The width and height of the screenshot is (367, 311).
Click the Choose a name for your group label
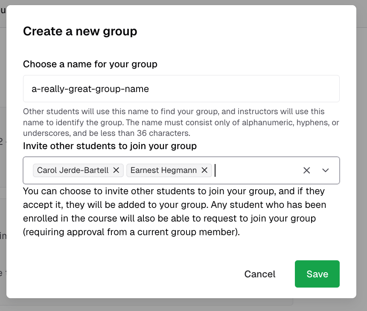(90, 64)
